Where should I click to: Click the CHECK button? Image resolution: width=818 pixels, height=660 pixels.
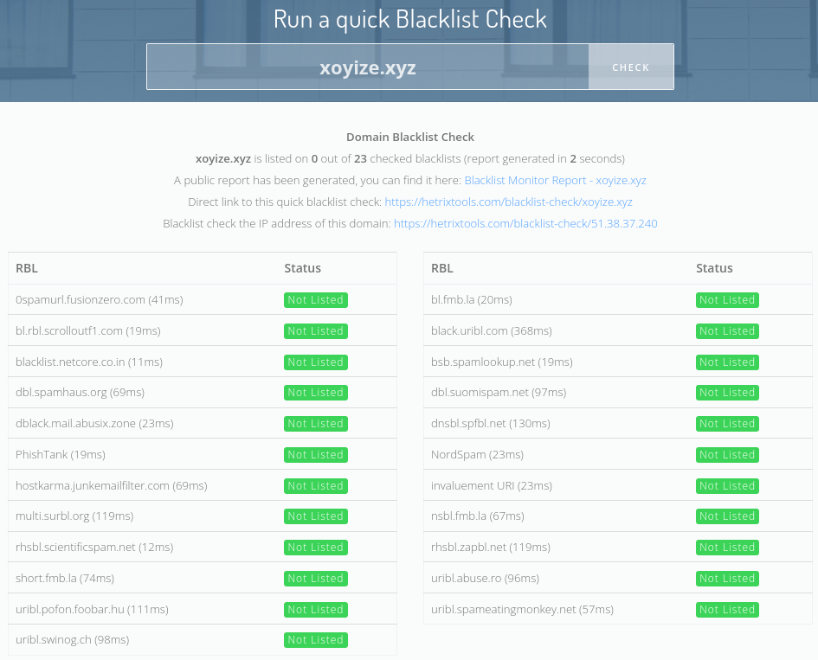(x=630, y=67)
